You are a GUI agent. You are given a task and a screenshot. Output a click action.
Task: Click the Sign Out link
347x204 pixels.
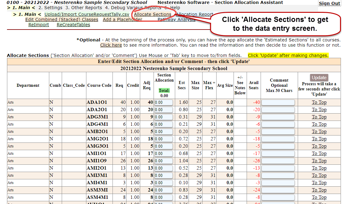click(329, 3)
